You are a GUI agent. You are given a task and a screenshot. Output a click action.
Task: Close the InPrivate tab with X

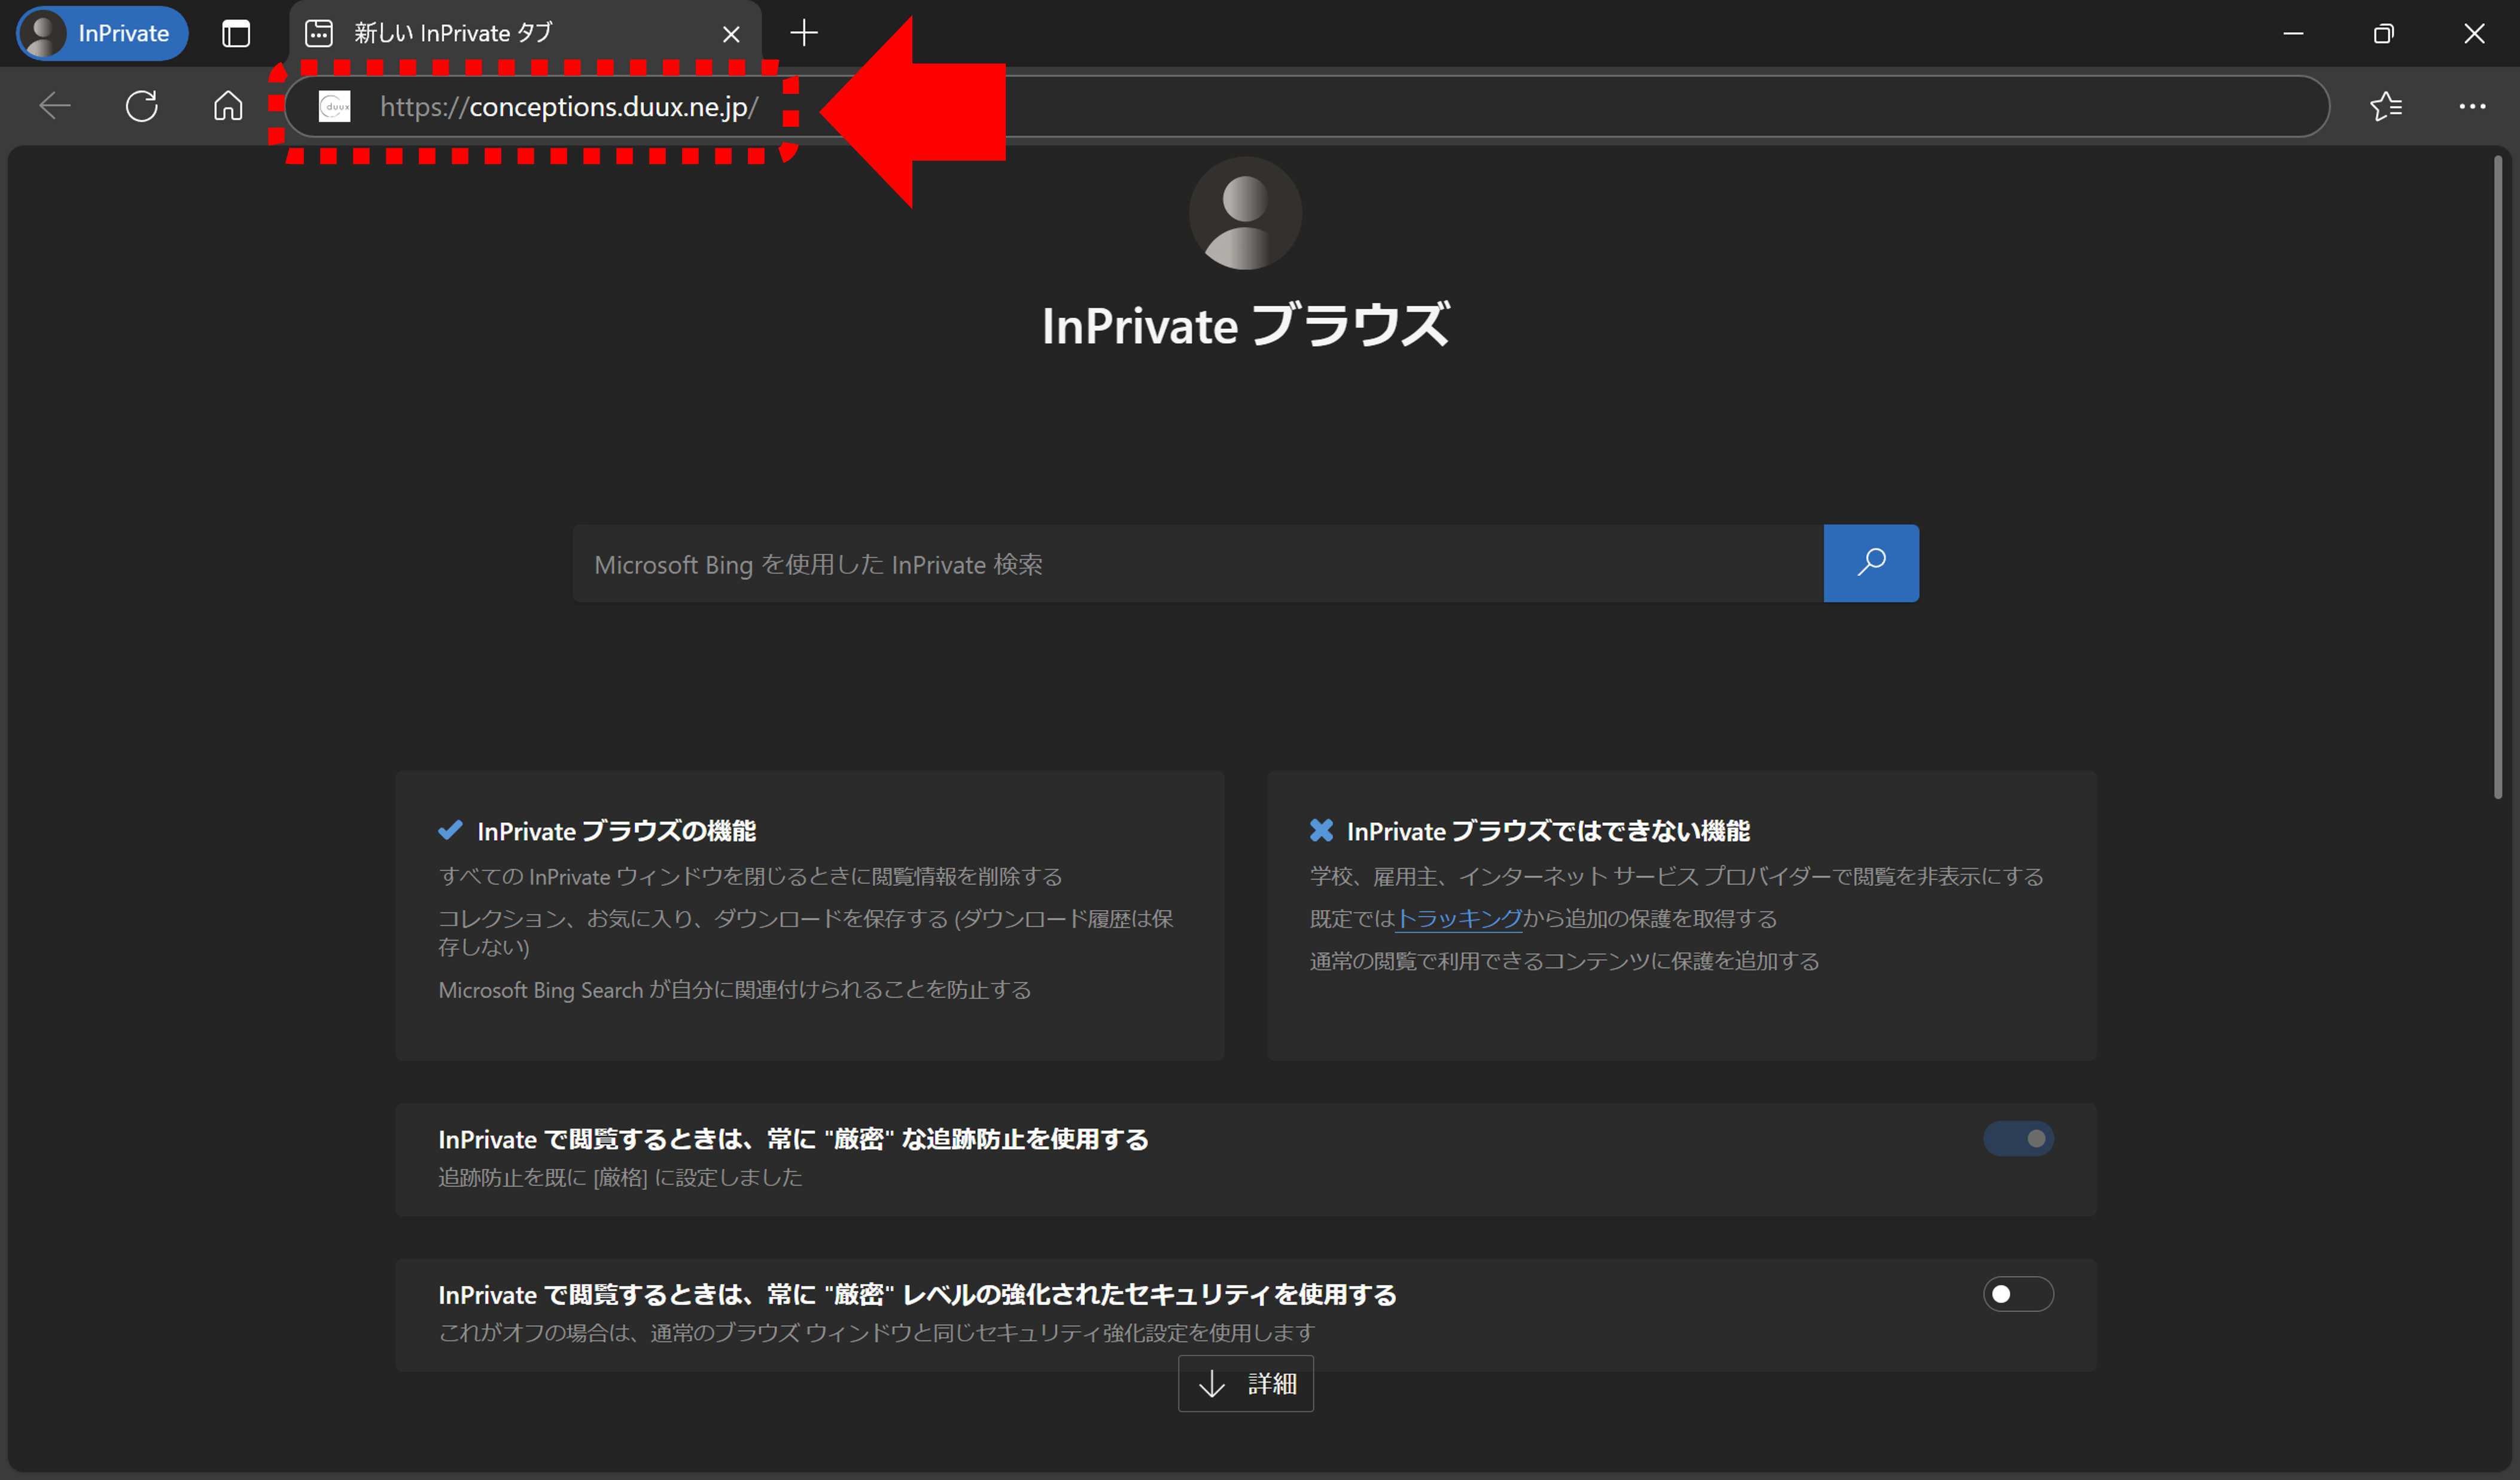(731, 34)
